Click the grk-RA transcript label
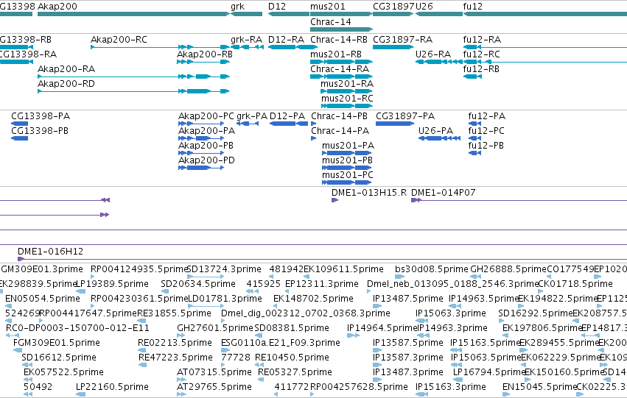The image size is (627, 398). pyautogui.click(x=246, y=40)
